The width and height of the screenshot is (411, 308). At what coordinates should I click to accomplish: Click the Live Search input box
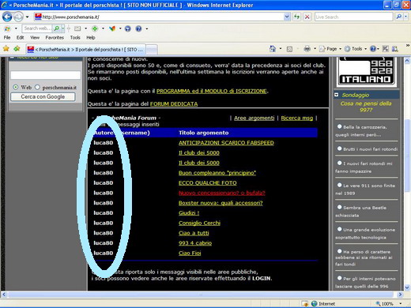(x=353, y=17)
